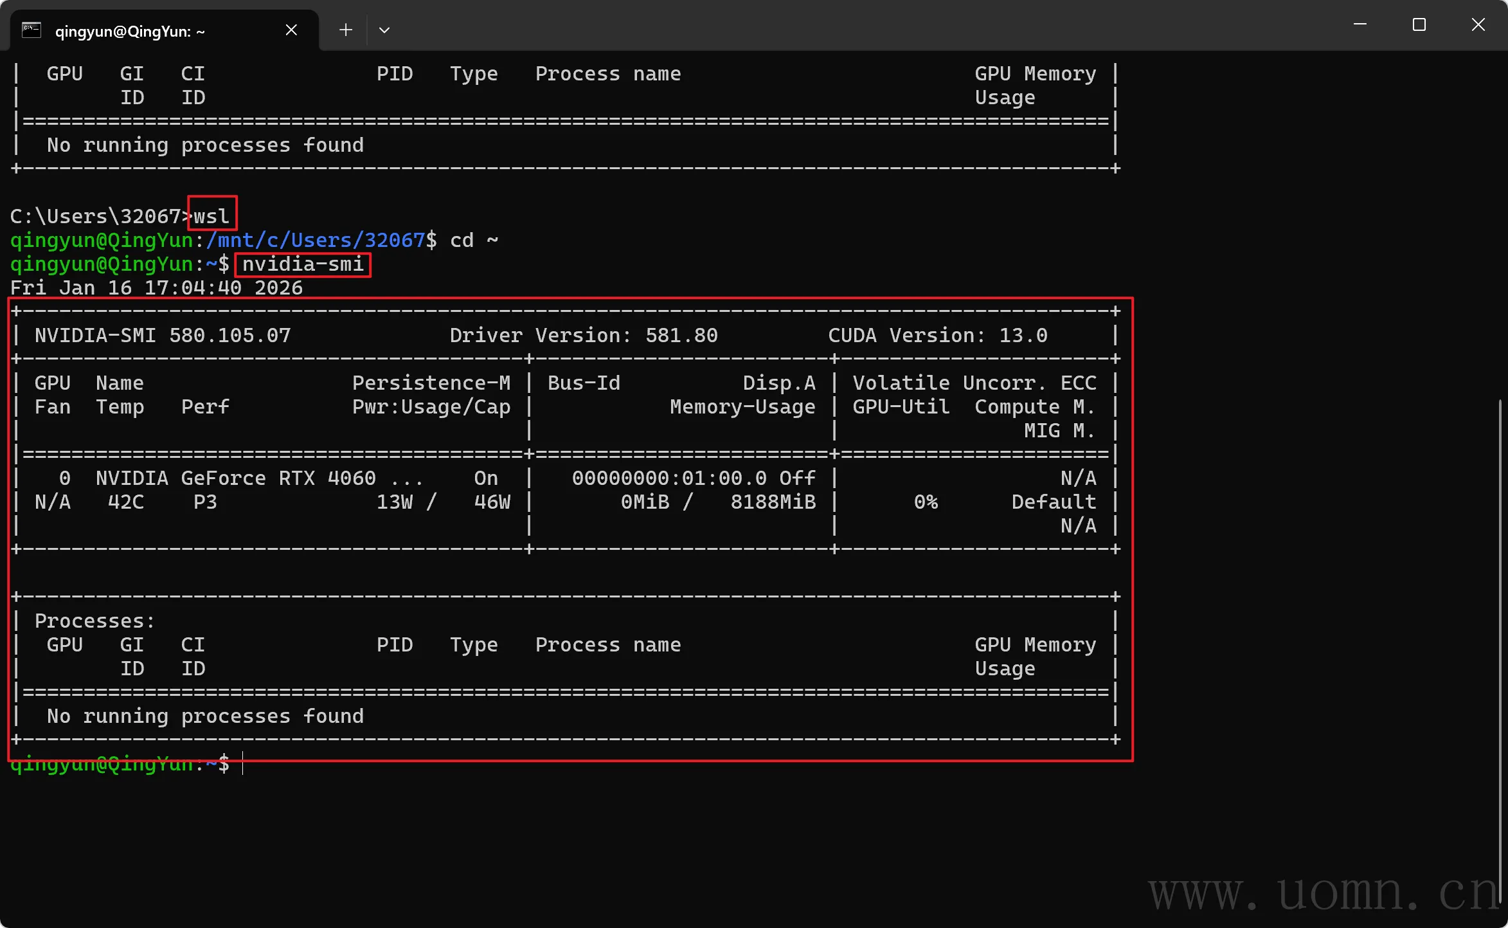
Task: Click the NVIDIA GeForce RTX 4060 name
Action: pyautogui.click(x=235, y=478)
